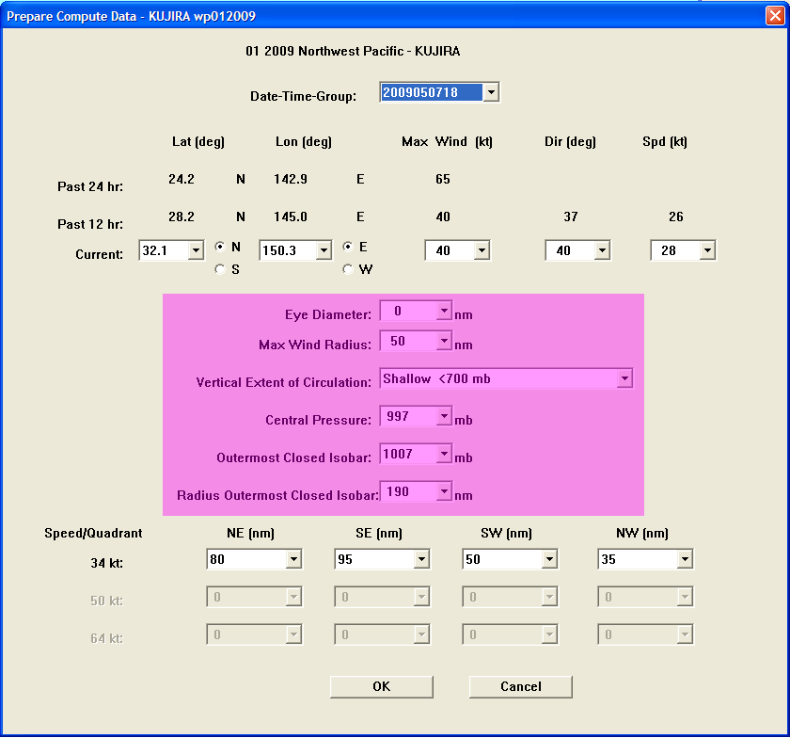Open the current Spd (kt) dropdown
Screen dimensions: 790x738
707,249
